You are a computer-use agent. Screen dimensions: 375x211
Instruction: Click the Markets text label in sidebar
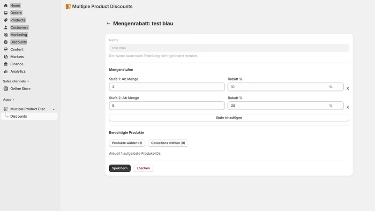point(17,57)
